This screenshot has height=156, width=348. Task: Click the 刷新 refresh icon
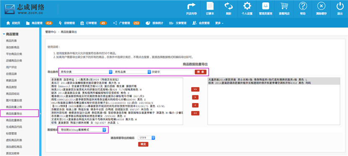click(229, 9)
